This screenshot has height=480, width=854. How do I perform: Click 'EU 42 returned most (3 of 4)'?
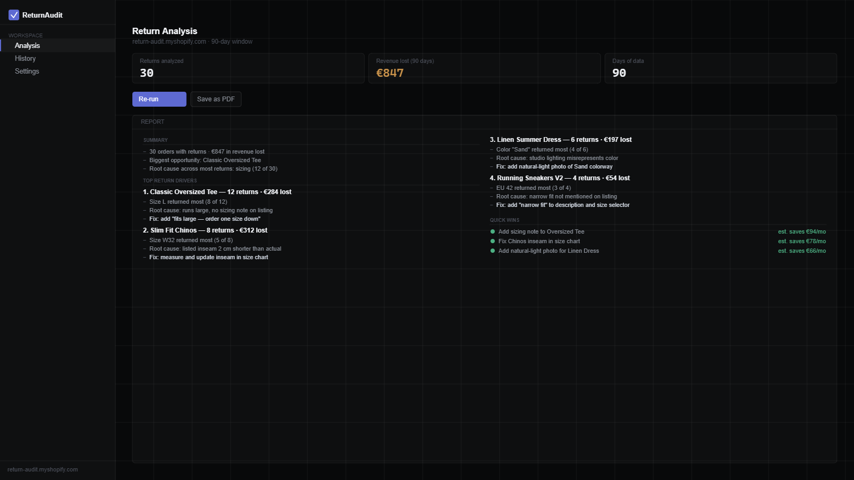(534, 188)
